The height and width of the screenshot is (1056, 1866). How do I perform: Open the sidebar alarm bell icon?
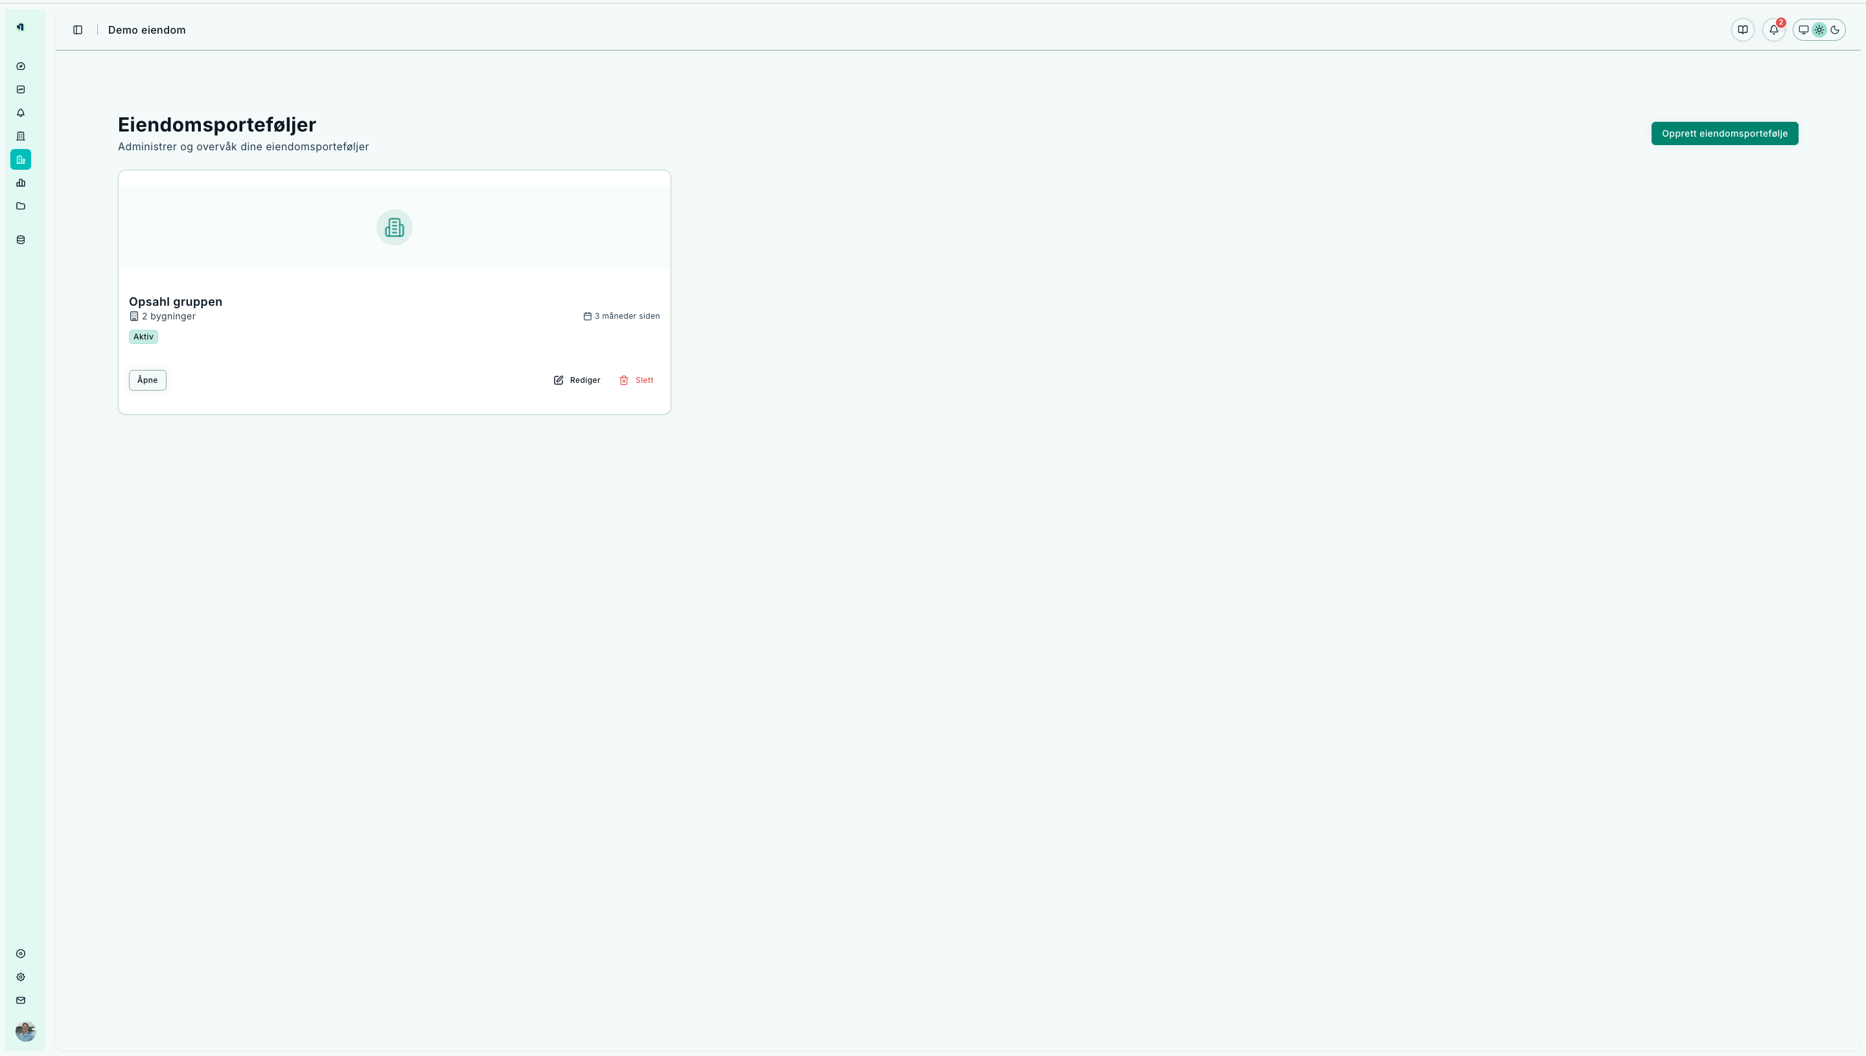pyautogui.click(x=20, y=113)
